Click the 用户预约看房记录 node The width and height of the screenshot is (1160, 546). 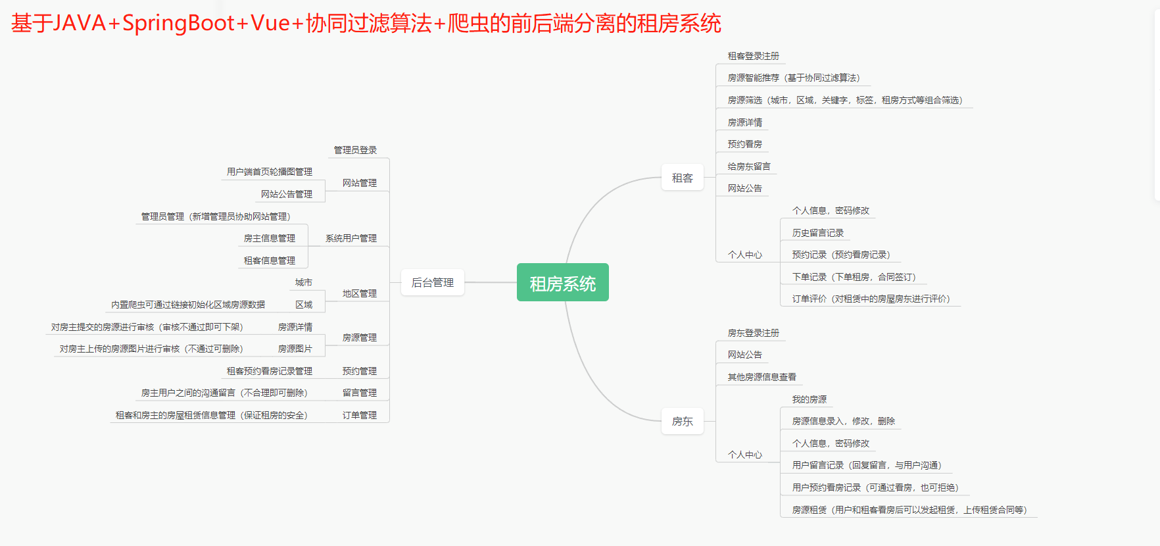[875, 488]
